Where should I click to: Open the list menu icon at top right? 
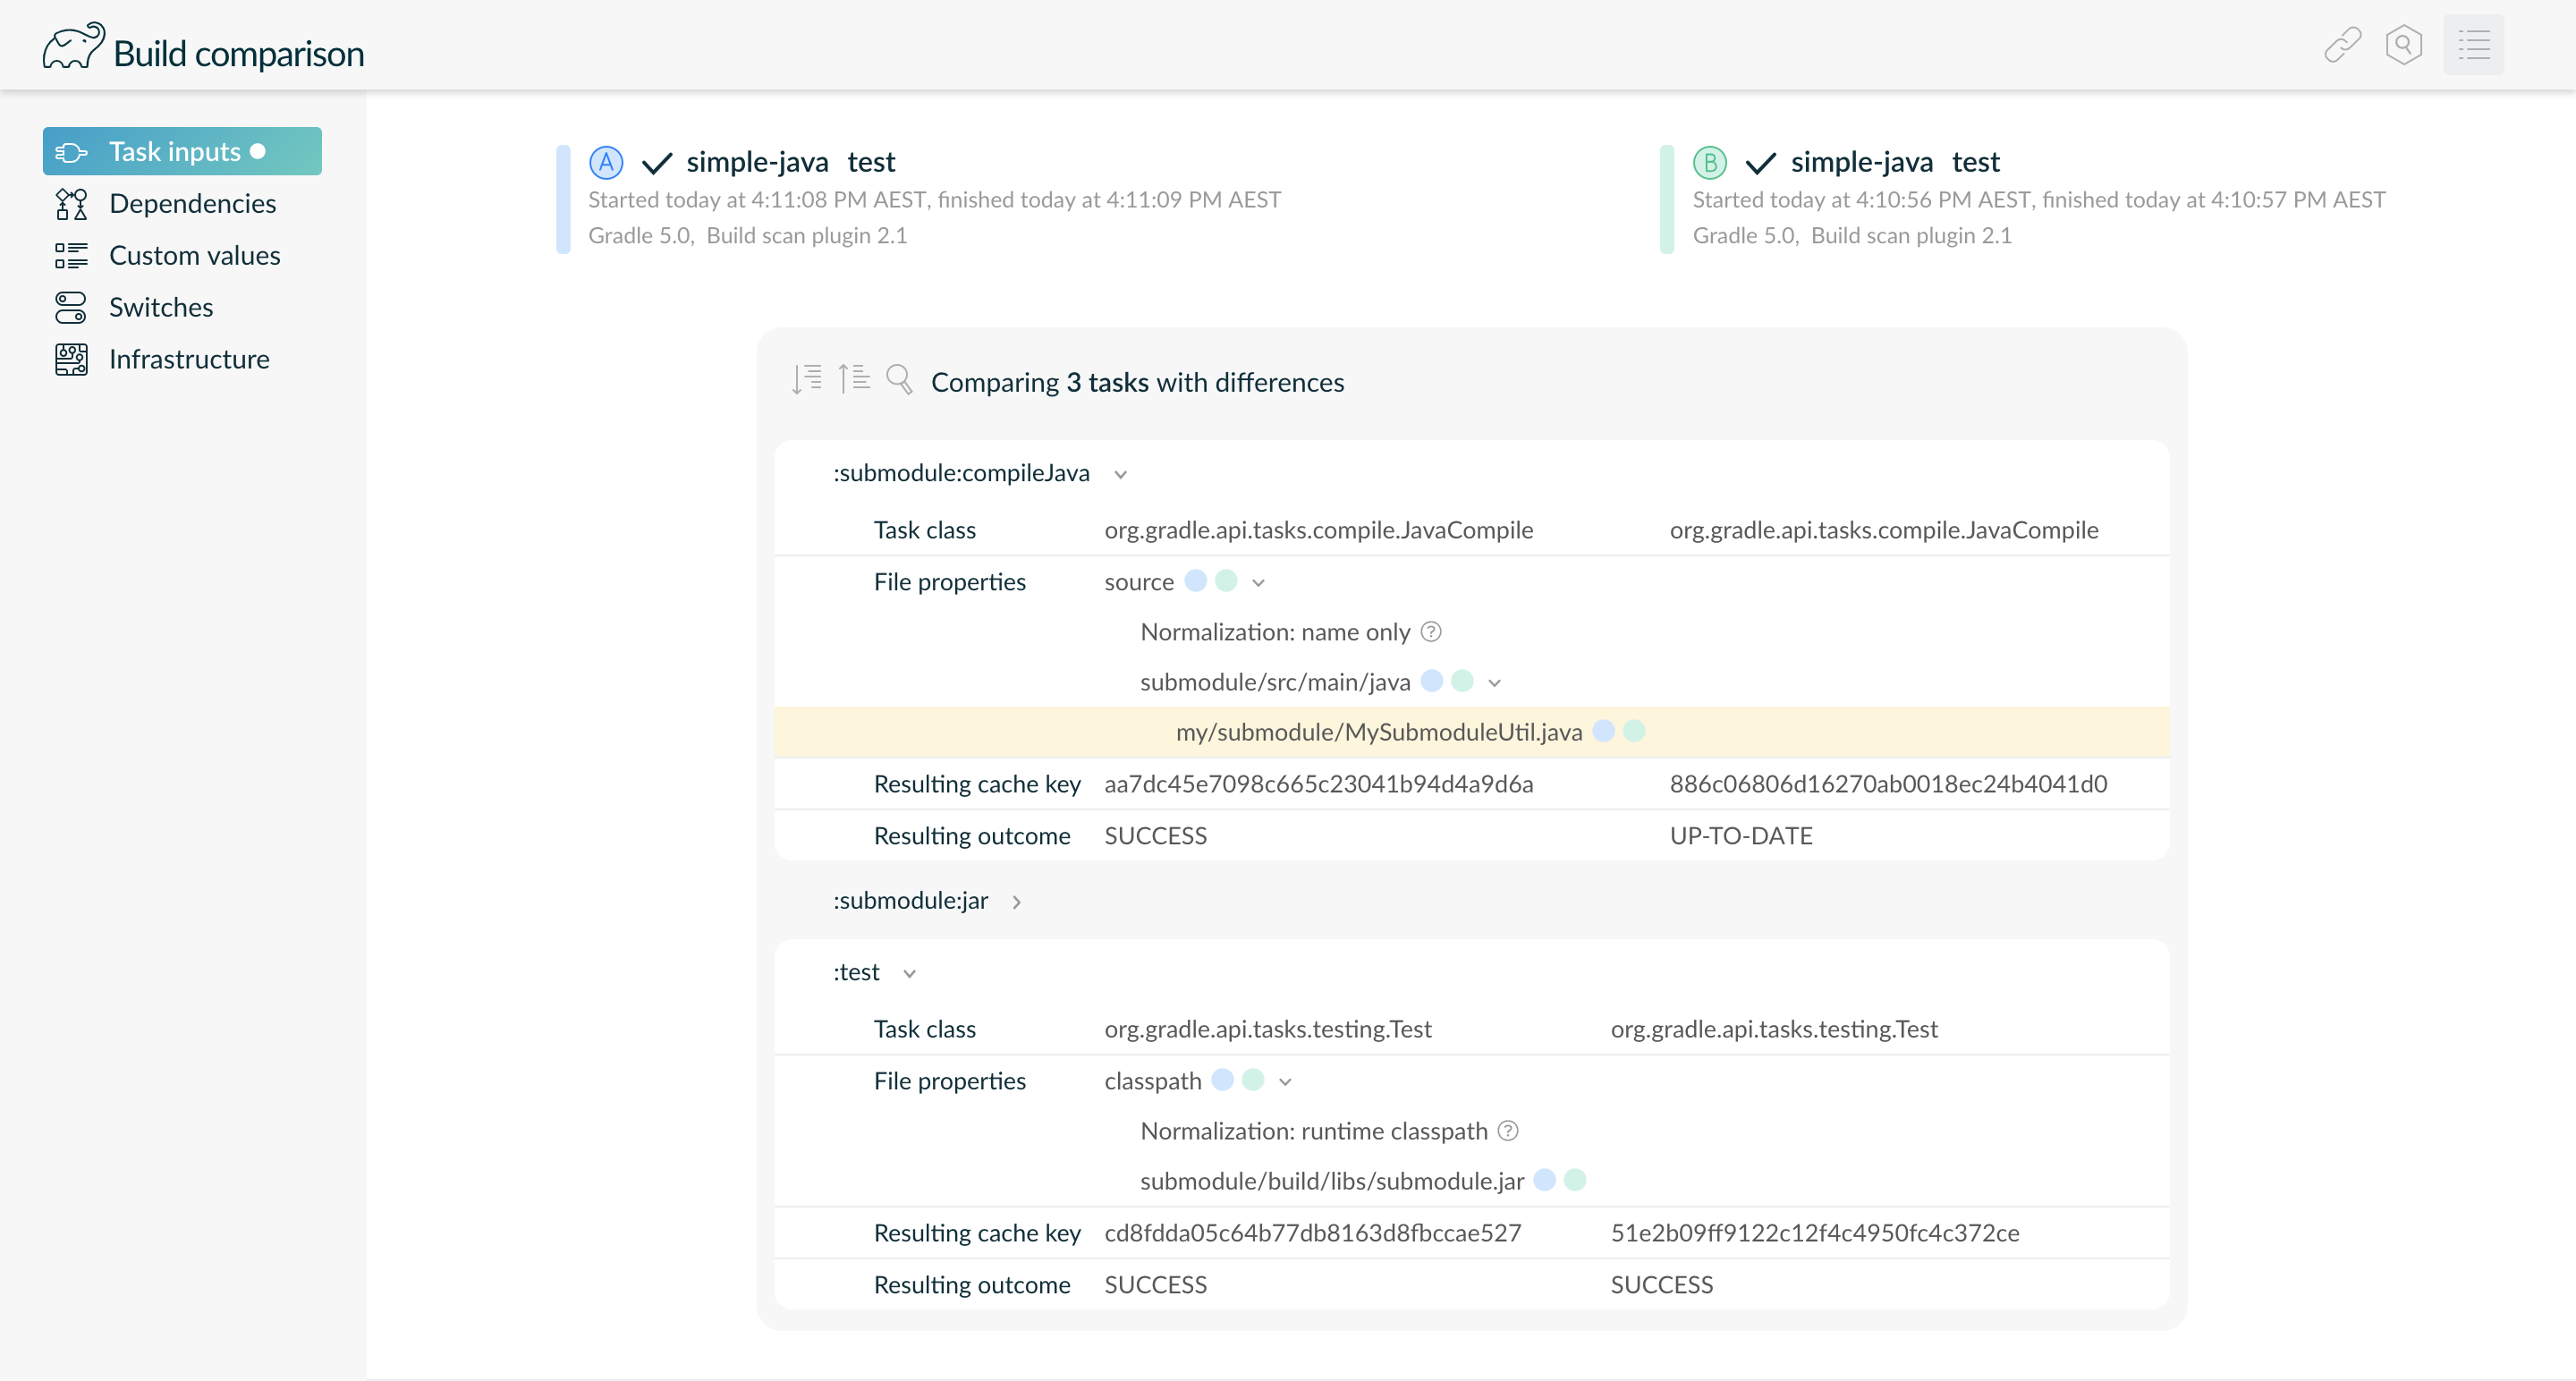tap(2473, 45)
